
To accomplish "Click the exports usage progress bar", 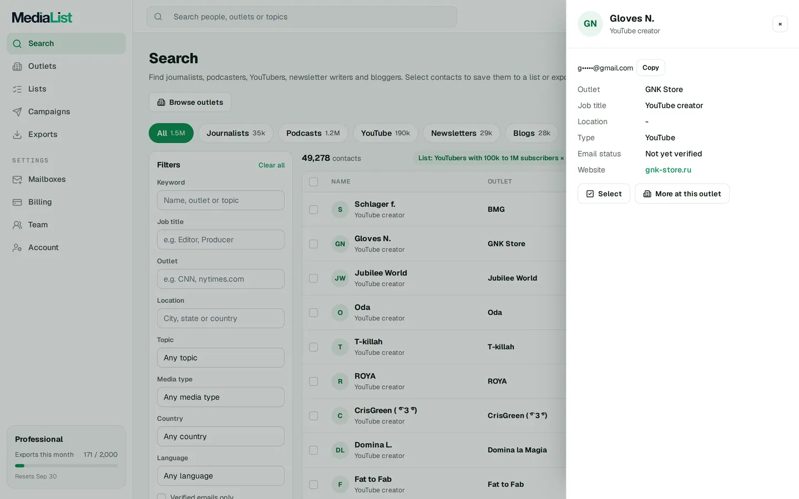I will [66, 466].
